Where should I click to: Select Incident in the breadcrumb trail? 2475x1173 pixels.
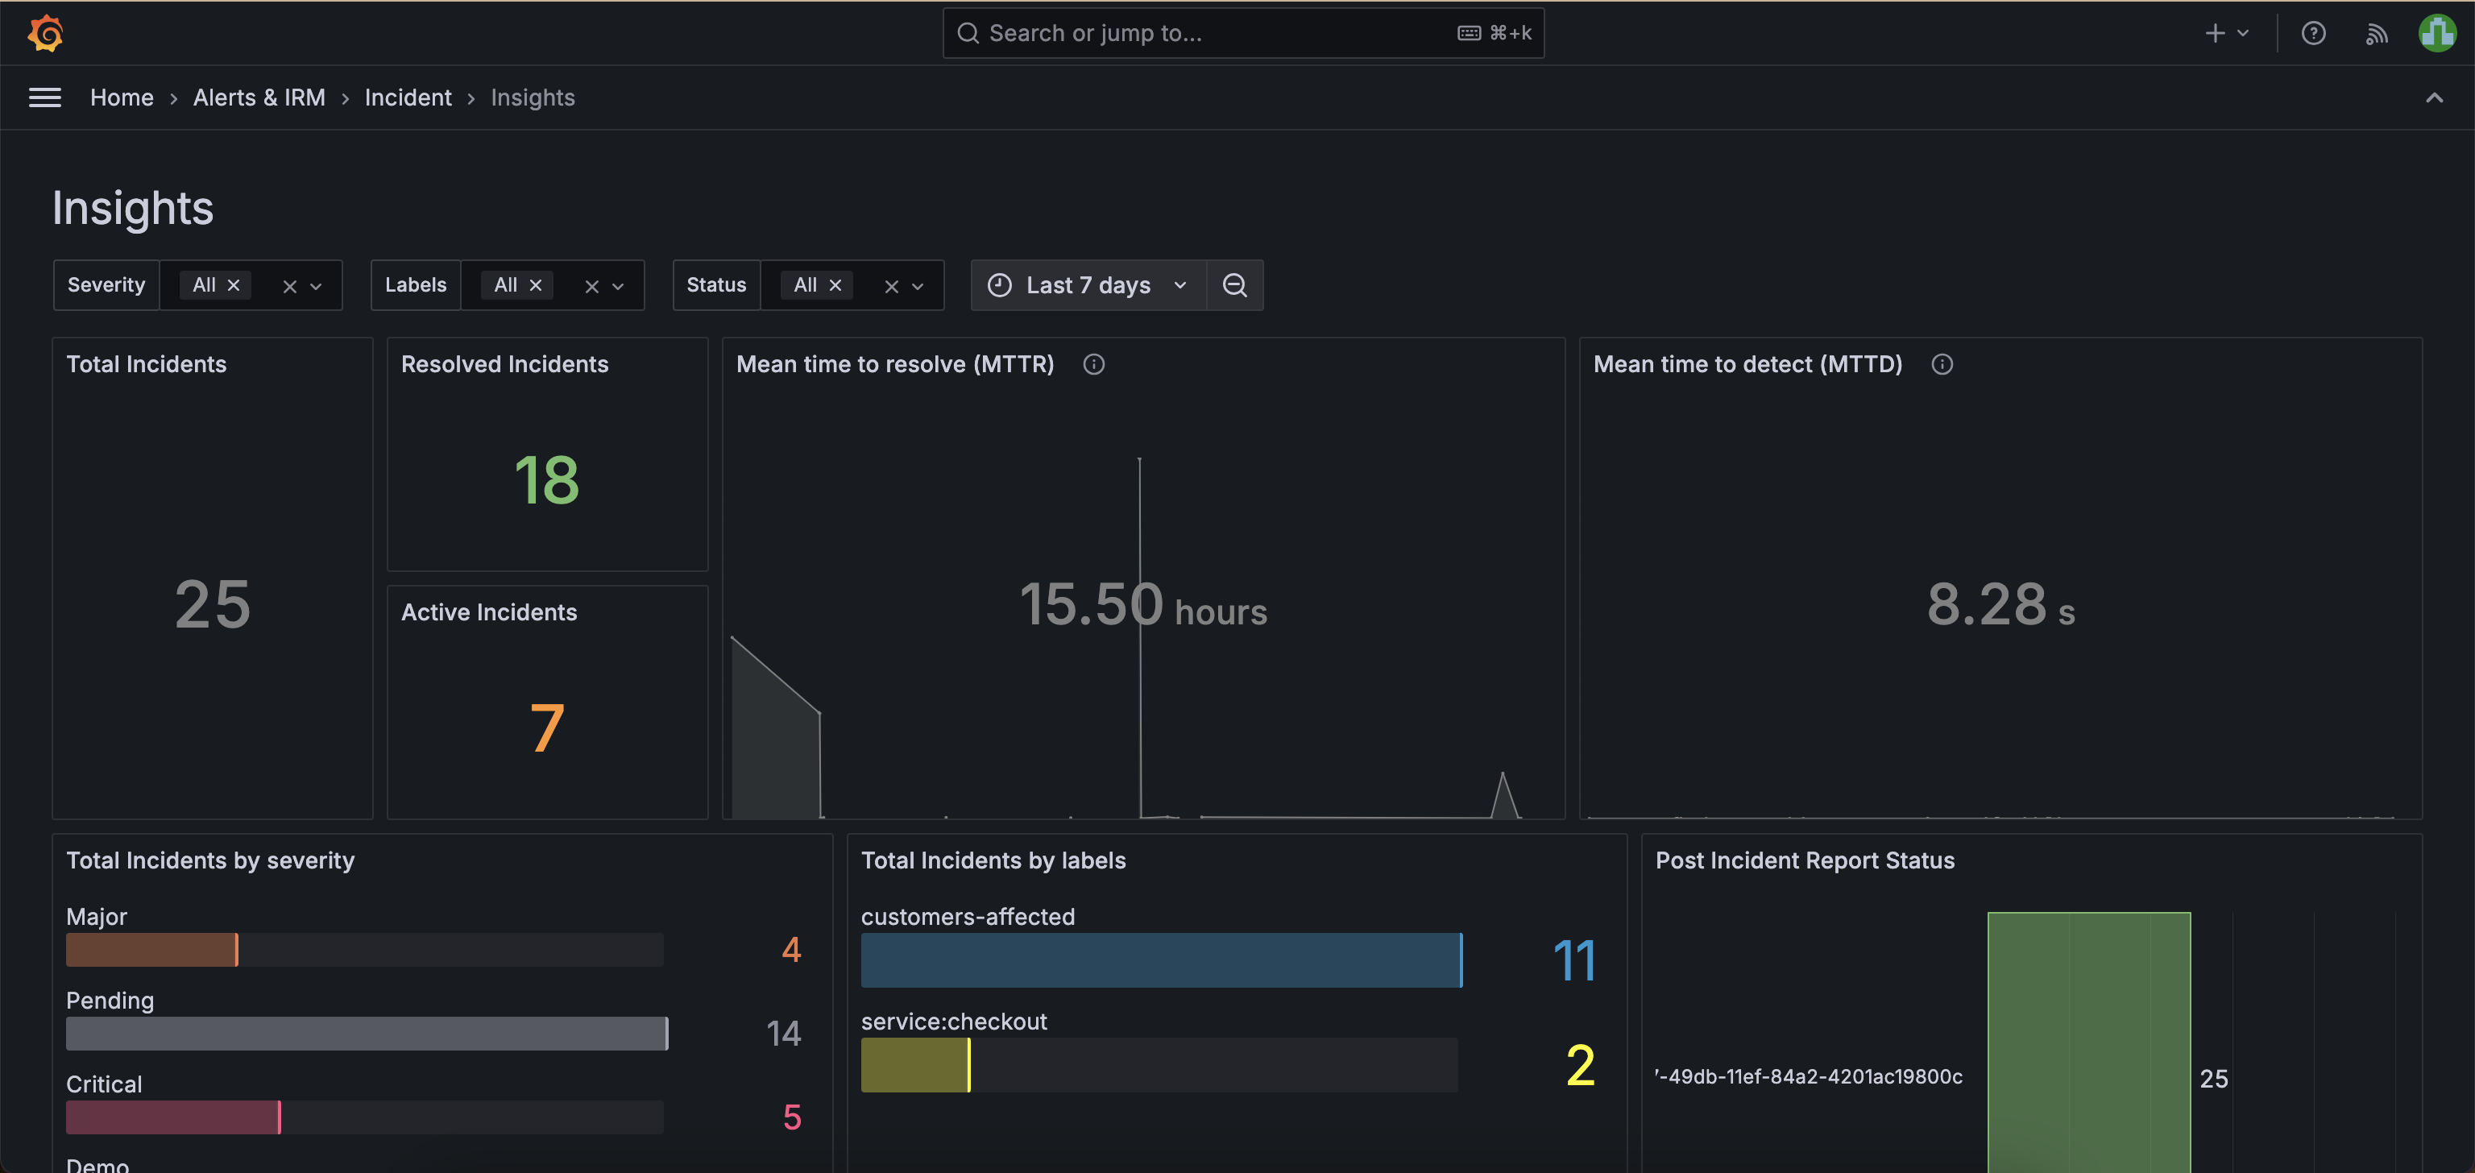click(408, 97)
